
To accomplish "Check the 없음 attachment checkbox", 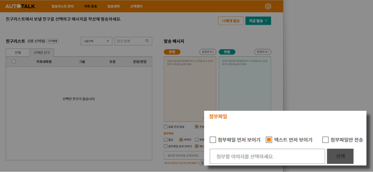I will click(165, 140).
